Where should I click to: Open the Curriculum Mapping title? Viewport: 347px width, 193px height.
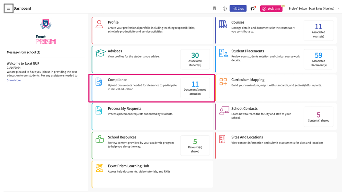click(x=248, y=80)
